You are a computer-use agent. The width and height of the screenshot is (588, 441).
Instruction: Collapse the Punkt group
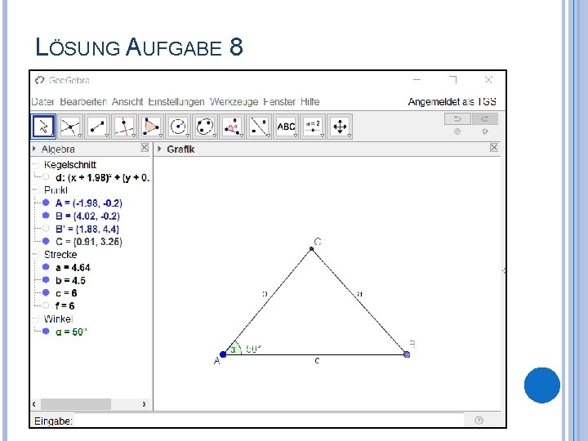click(x=35, y=189)
